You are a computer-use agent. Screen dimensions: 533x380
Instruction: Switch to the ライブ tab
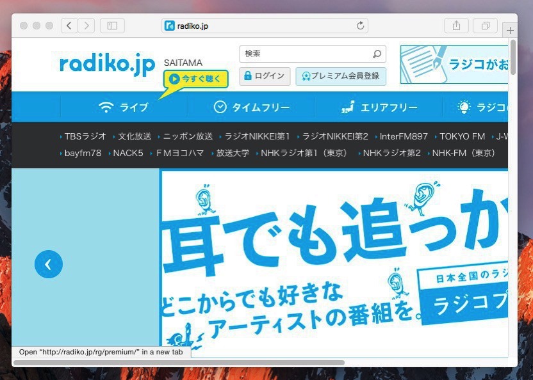click(x=124, y=107)
